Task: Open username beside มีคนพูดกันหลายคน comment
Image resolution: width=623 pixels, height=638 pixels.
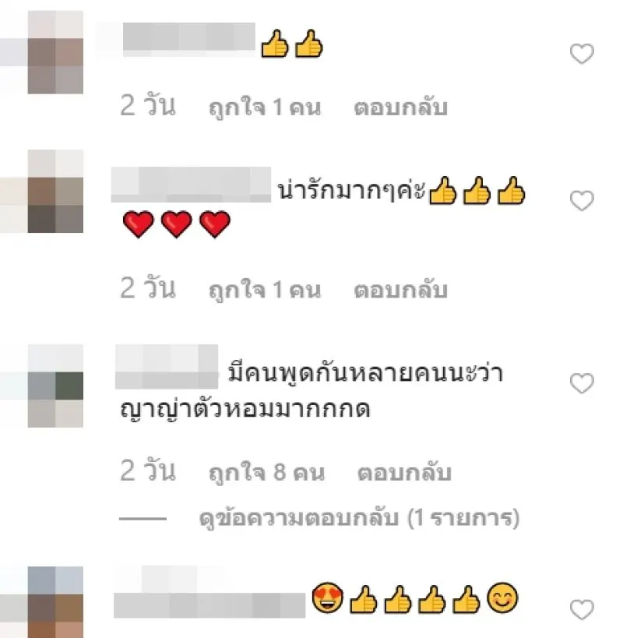Action: click(x=167, y=367)
